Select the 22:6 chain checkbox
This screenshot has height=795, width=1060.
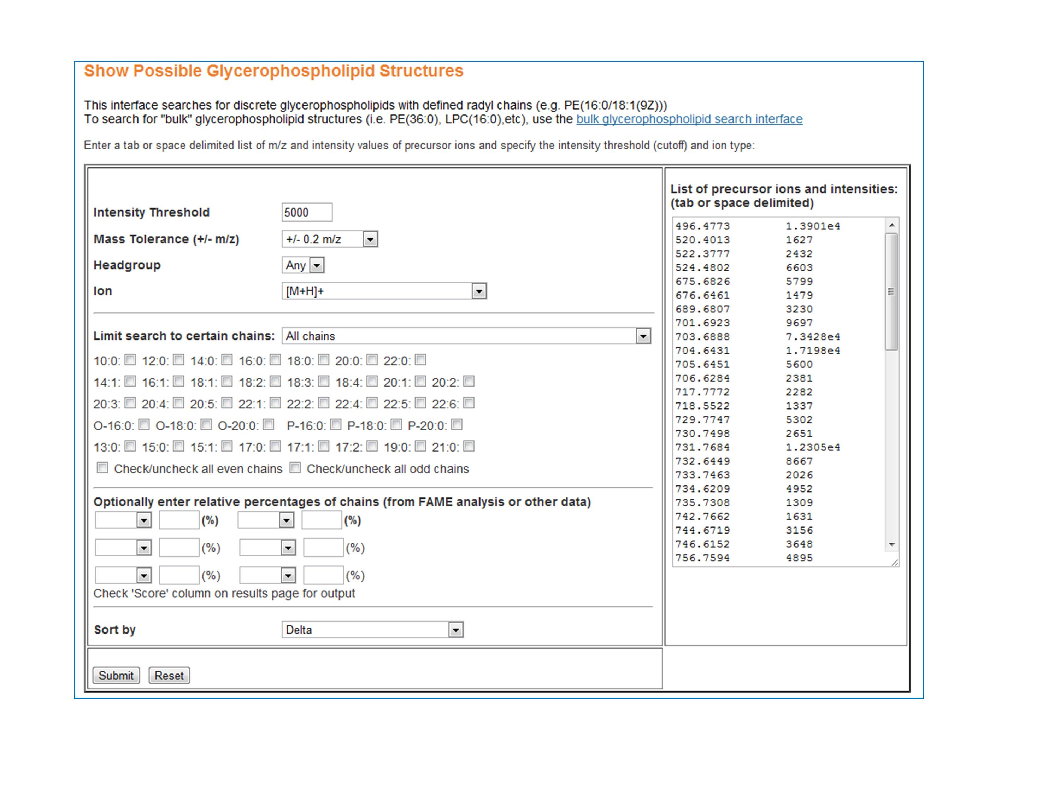(x=469, y=402)
